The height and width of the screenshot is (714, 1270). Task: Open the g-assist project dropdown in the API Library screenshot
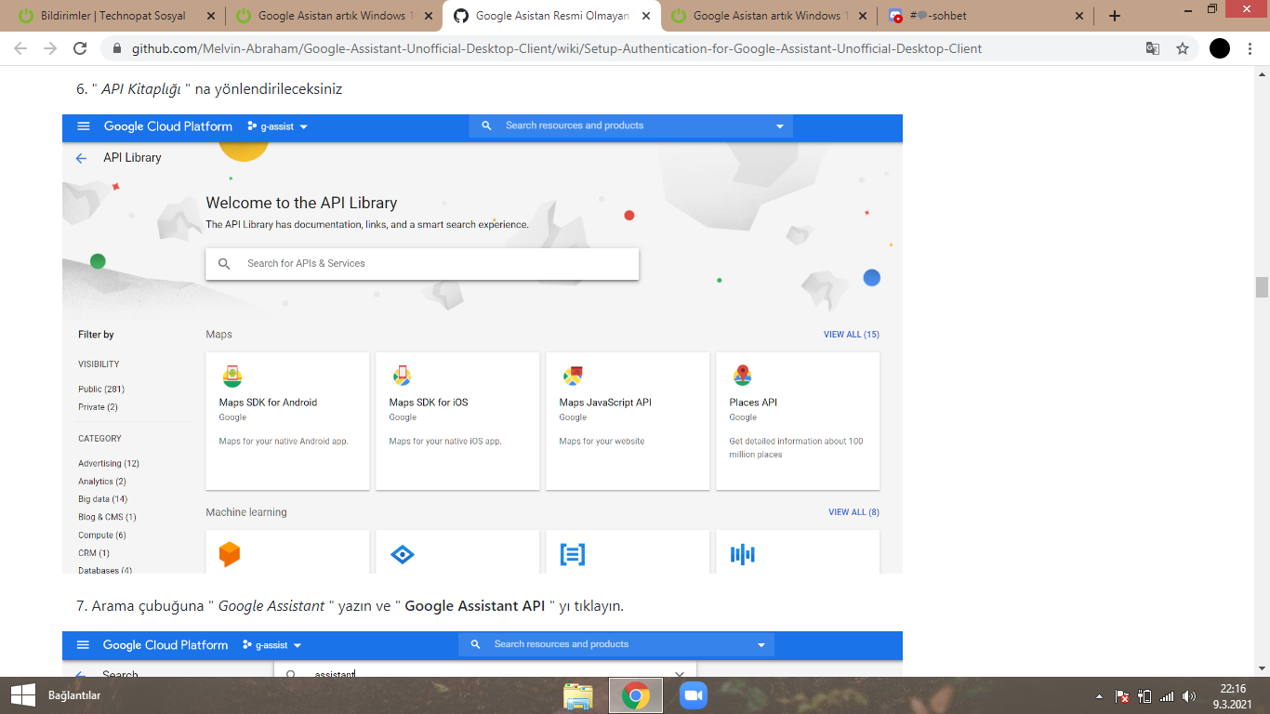(x=278, y=126)
